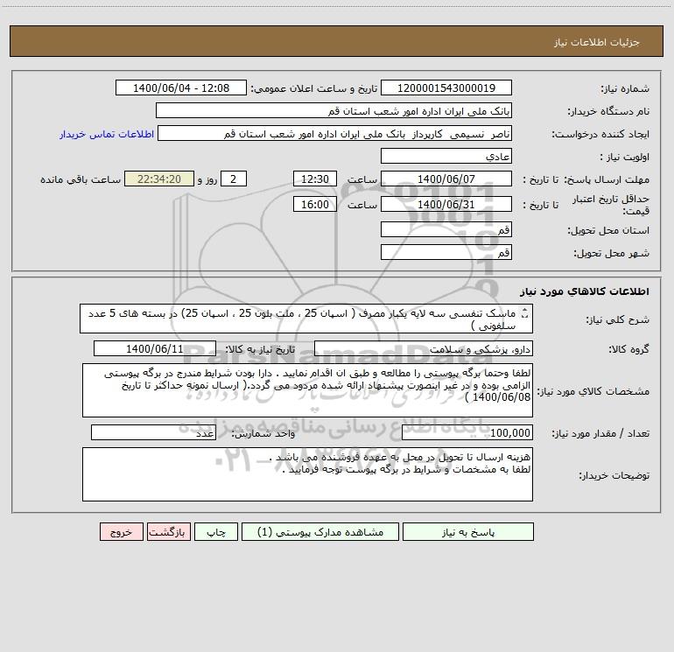The image size is (674, 652).
Task: Click need date field 1400/06/11
Action: pos(155,348)
